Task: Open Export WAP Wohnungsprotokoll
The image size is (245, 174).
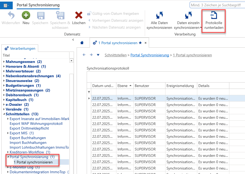Action: (x=36, y=124)
